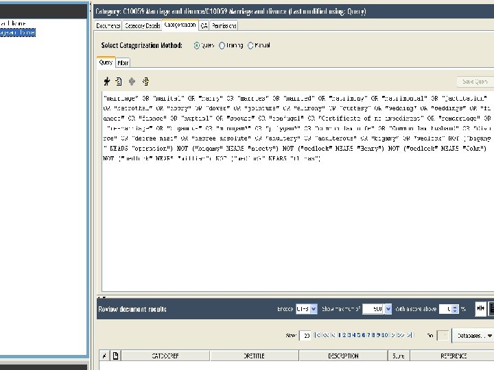Viewport: 494px width, 370px height.
Task: Select the Query sub-tab
Action: pos(106,62)
